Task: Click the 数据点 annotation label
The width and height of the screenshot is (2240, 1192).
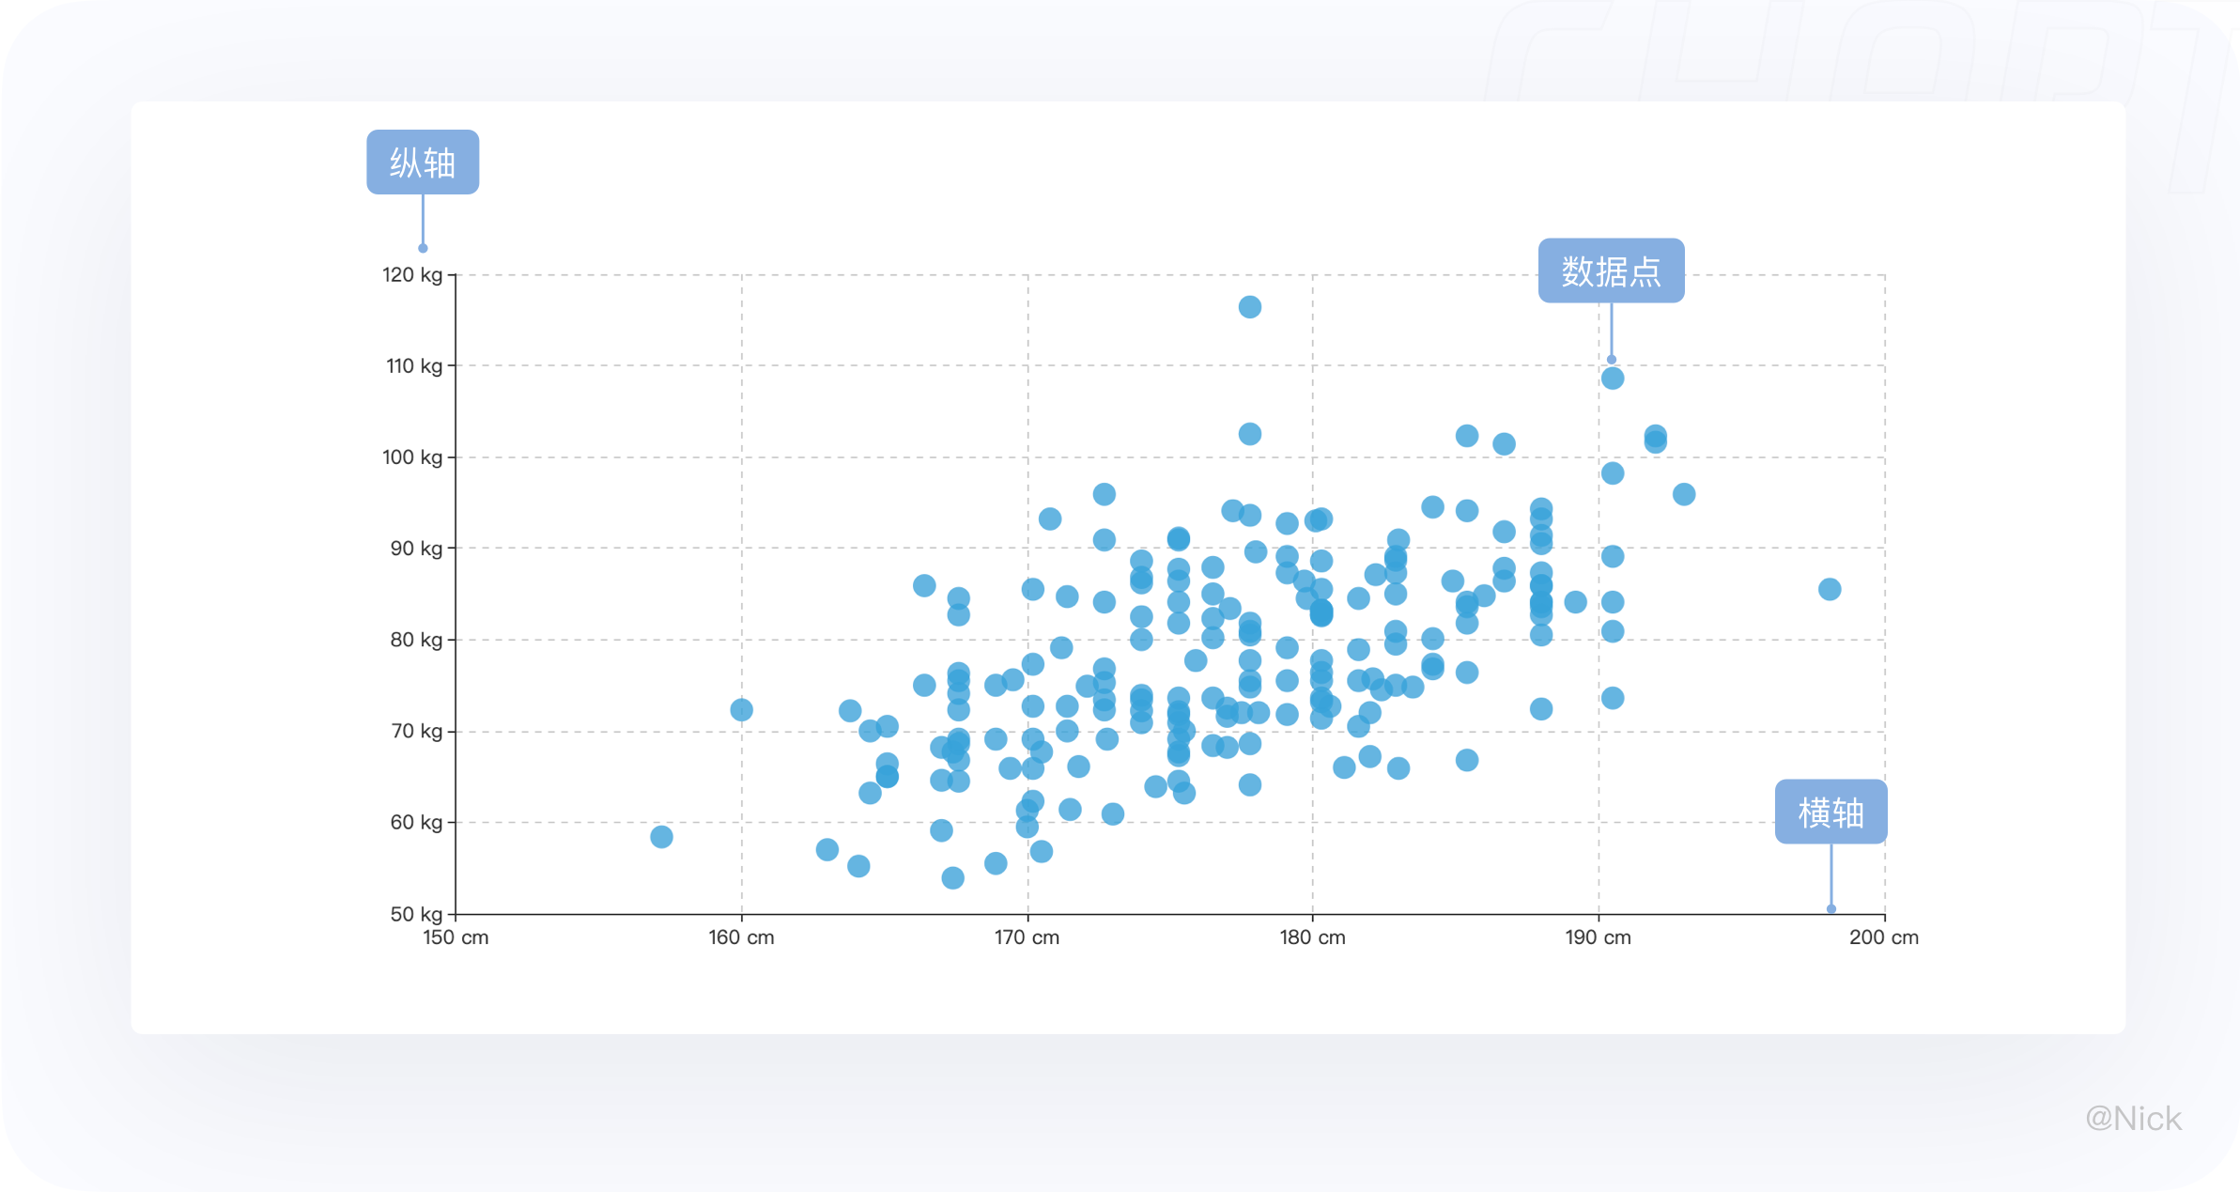Action: 1611,271
